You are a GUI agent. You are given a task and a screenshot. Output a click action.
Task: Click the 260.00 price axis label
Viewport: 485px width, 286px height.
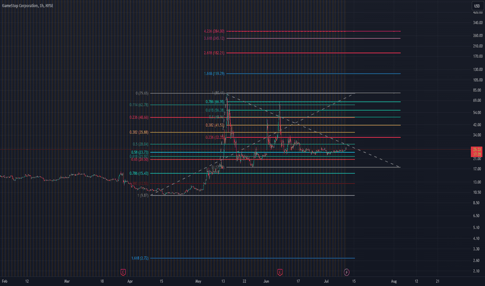click(478, 35)
